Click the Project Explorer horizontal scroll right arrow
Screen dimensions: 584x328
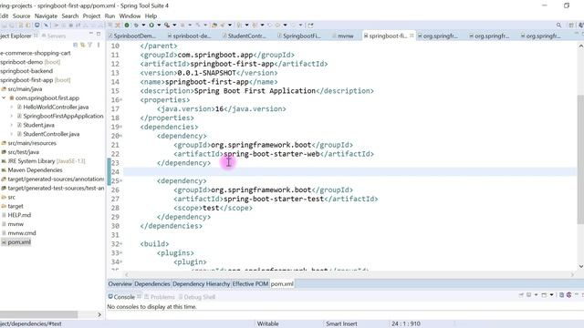(x=99, y=314)
